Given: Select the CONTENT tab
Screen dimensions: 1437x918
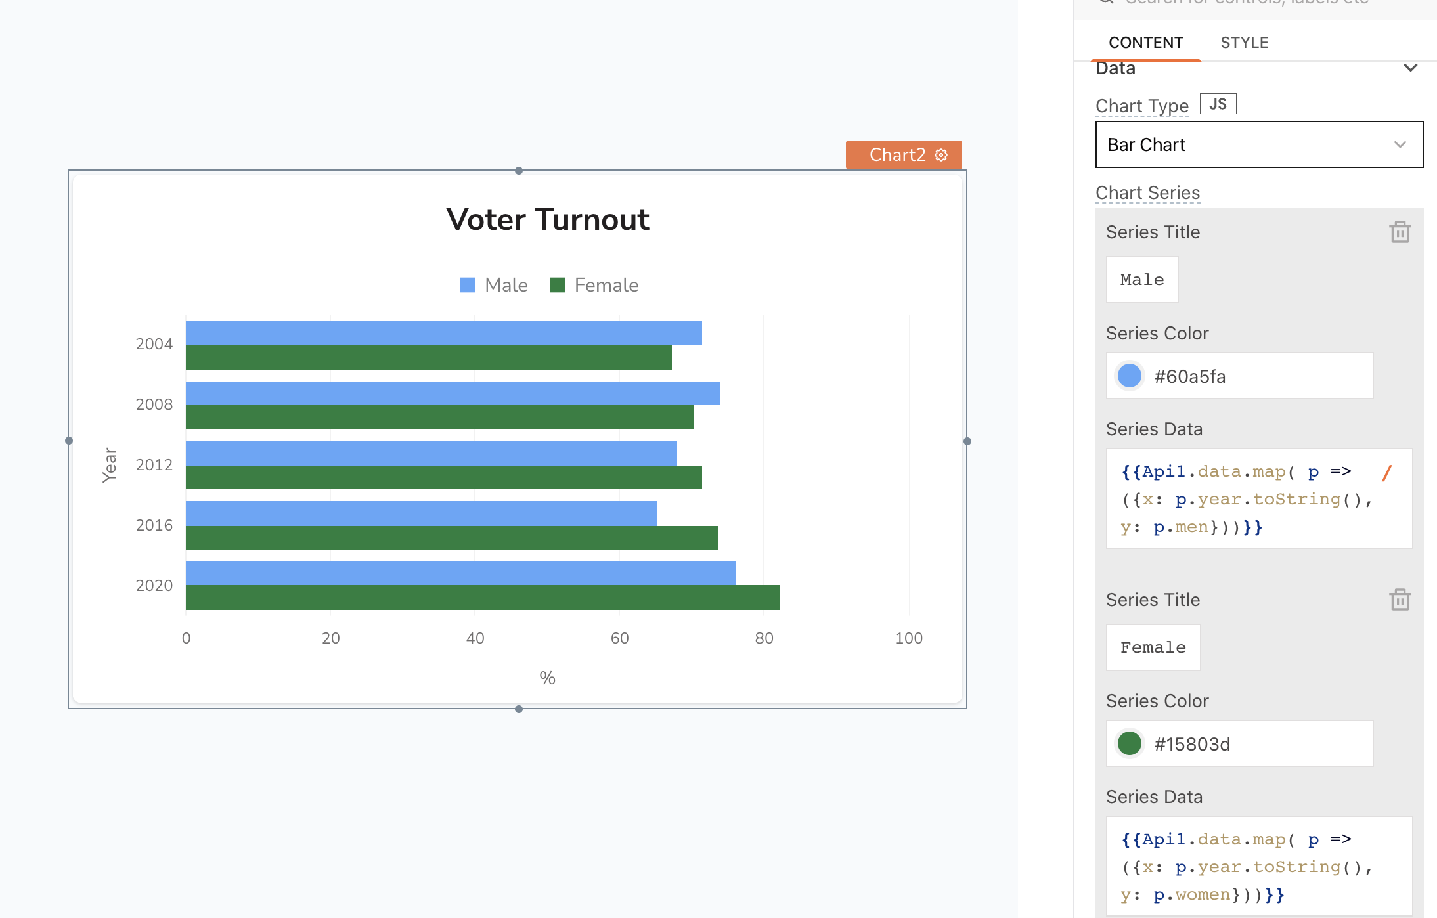Looking at the screenshot, I should tap(1145, 42).
